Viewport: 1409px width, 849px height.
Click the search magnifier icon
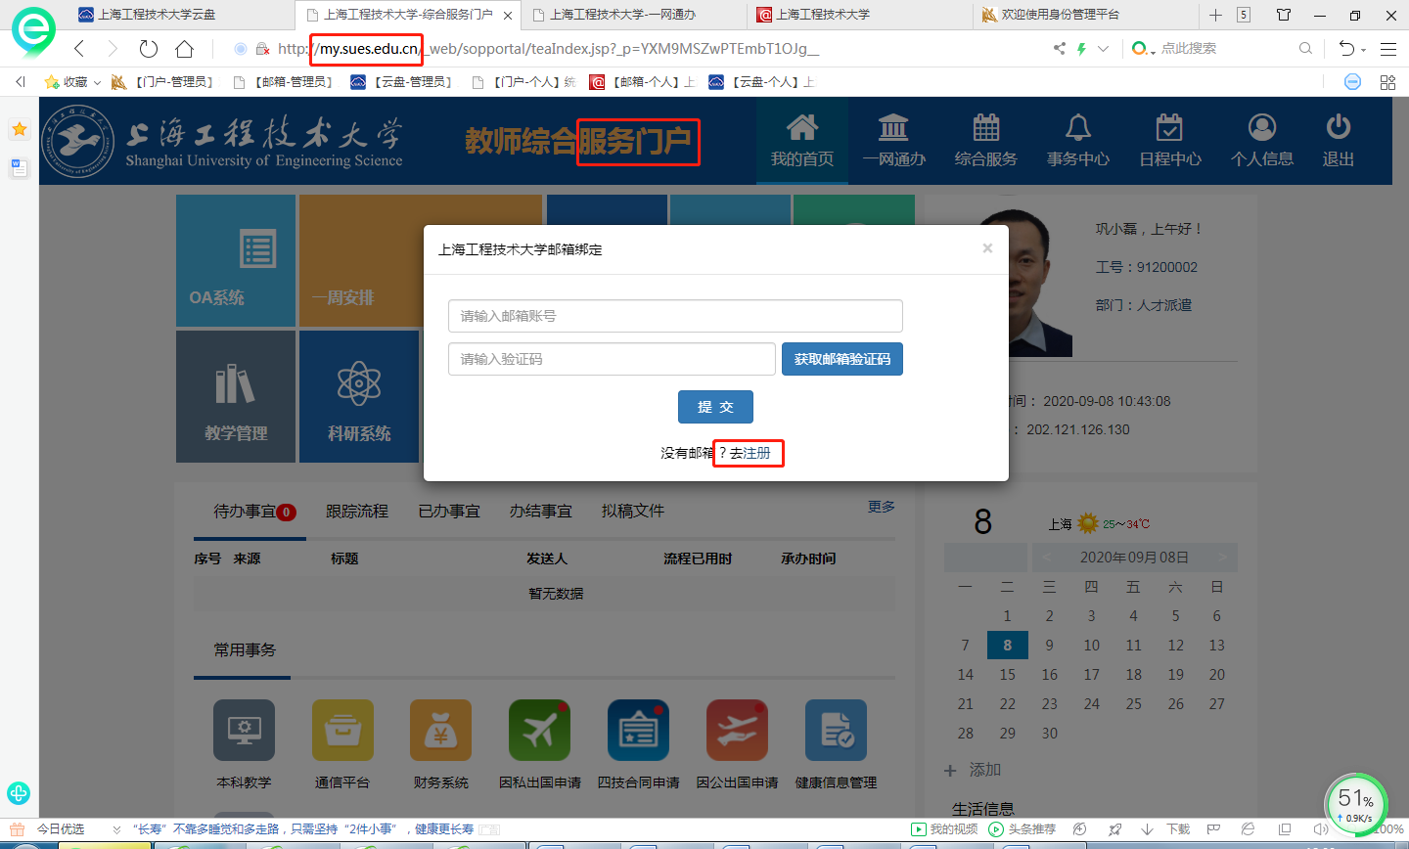pyautogui.click(x=1305, y=49)
